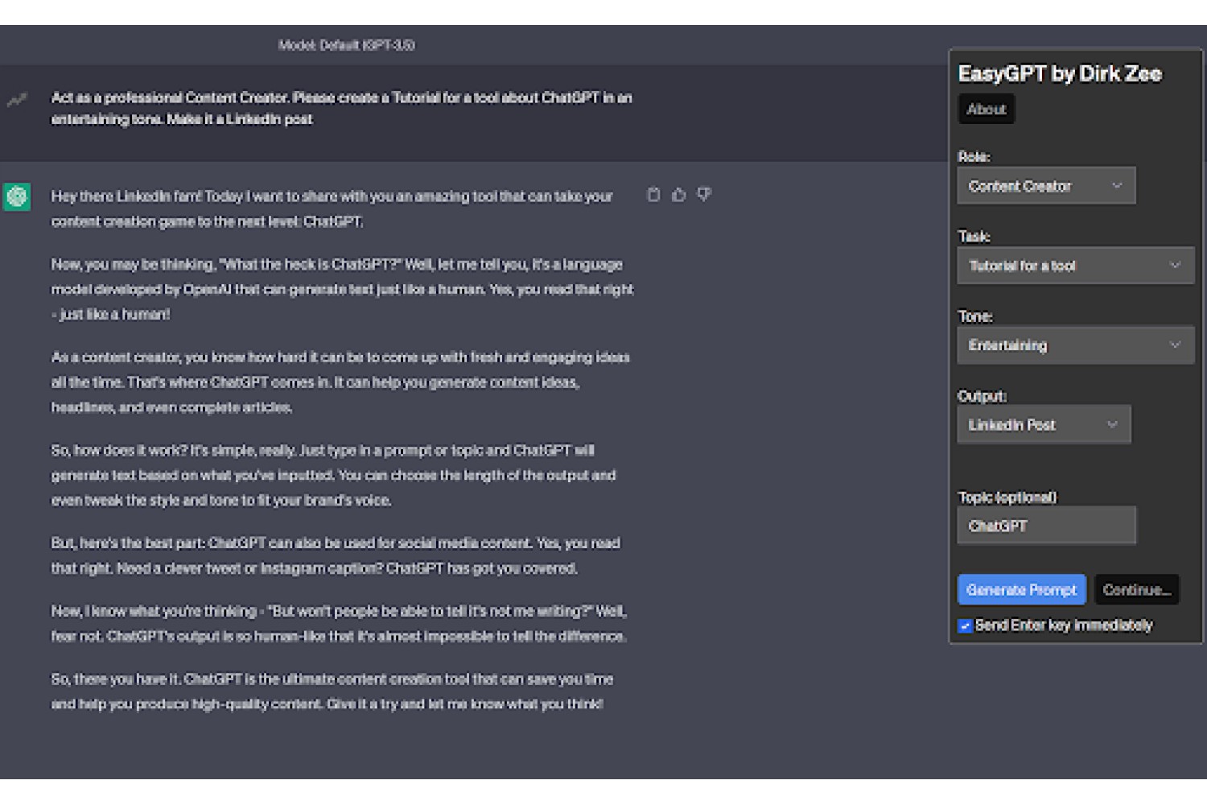The height and width of the screenshot is (805, 1207).
Task: Click the Model: Default (GPT-3.5) label
Action: tap(347, 45)
